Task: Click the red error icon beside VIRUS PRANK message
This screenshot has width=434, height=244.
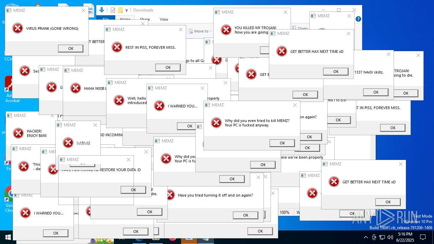Action: point(18,28)
